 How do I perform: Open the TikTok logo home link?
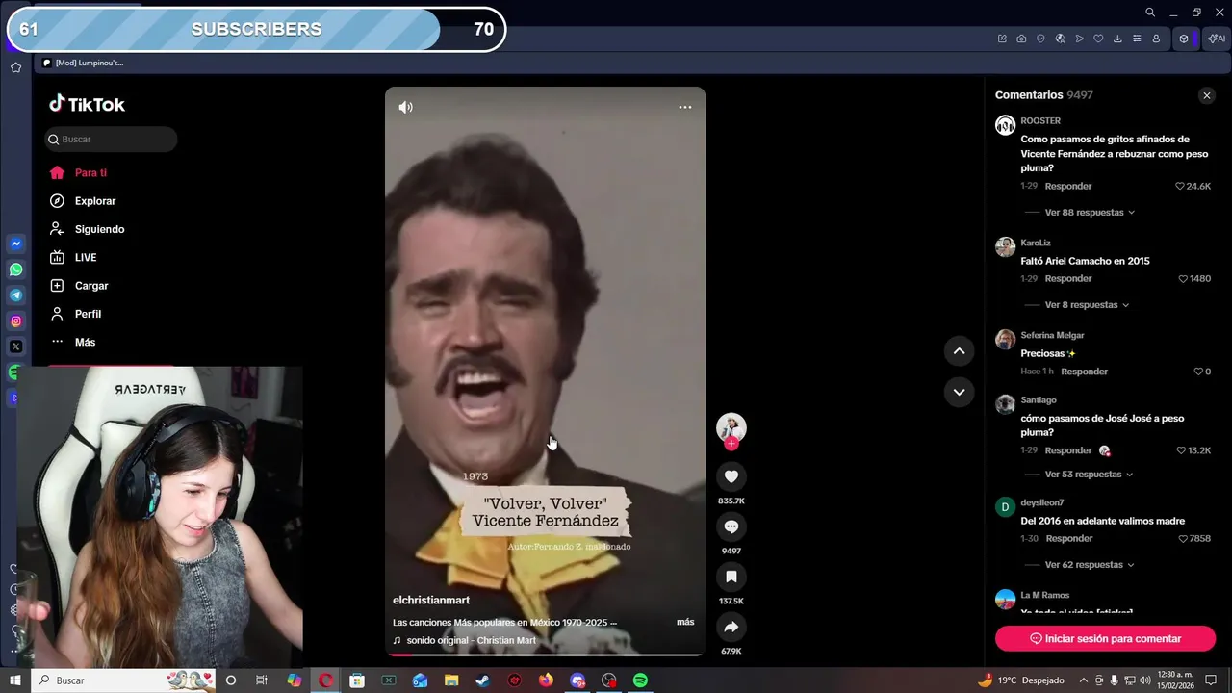[x=87, y=104]
